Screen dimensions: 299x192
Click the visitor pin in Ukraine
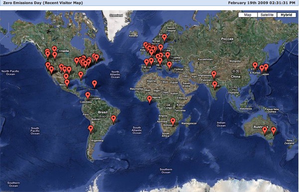(x=167, y=56)
